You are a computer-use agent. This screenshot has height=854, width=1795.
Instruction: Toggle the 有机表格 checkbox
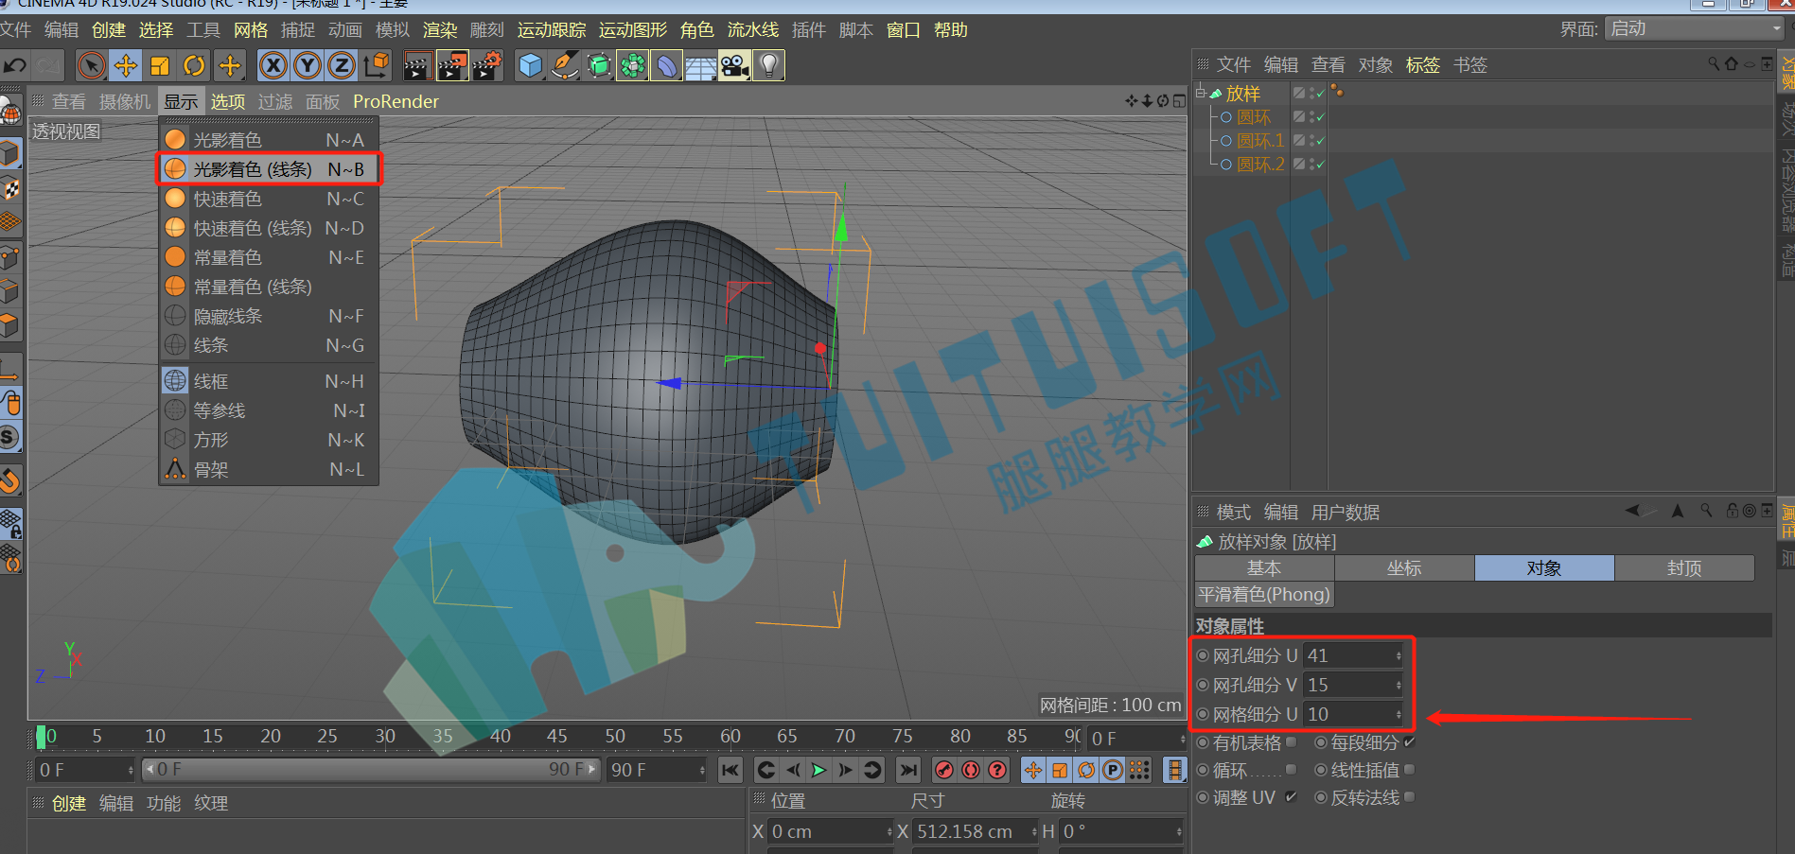click(x=1292, y=742)
